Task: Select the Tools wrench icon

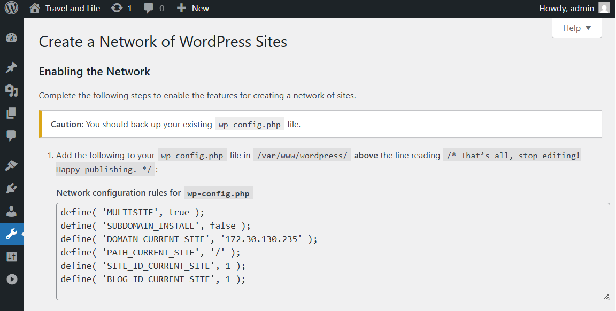Action: pyautogui.click(x=12, y=234)
